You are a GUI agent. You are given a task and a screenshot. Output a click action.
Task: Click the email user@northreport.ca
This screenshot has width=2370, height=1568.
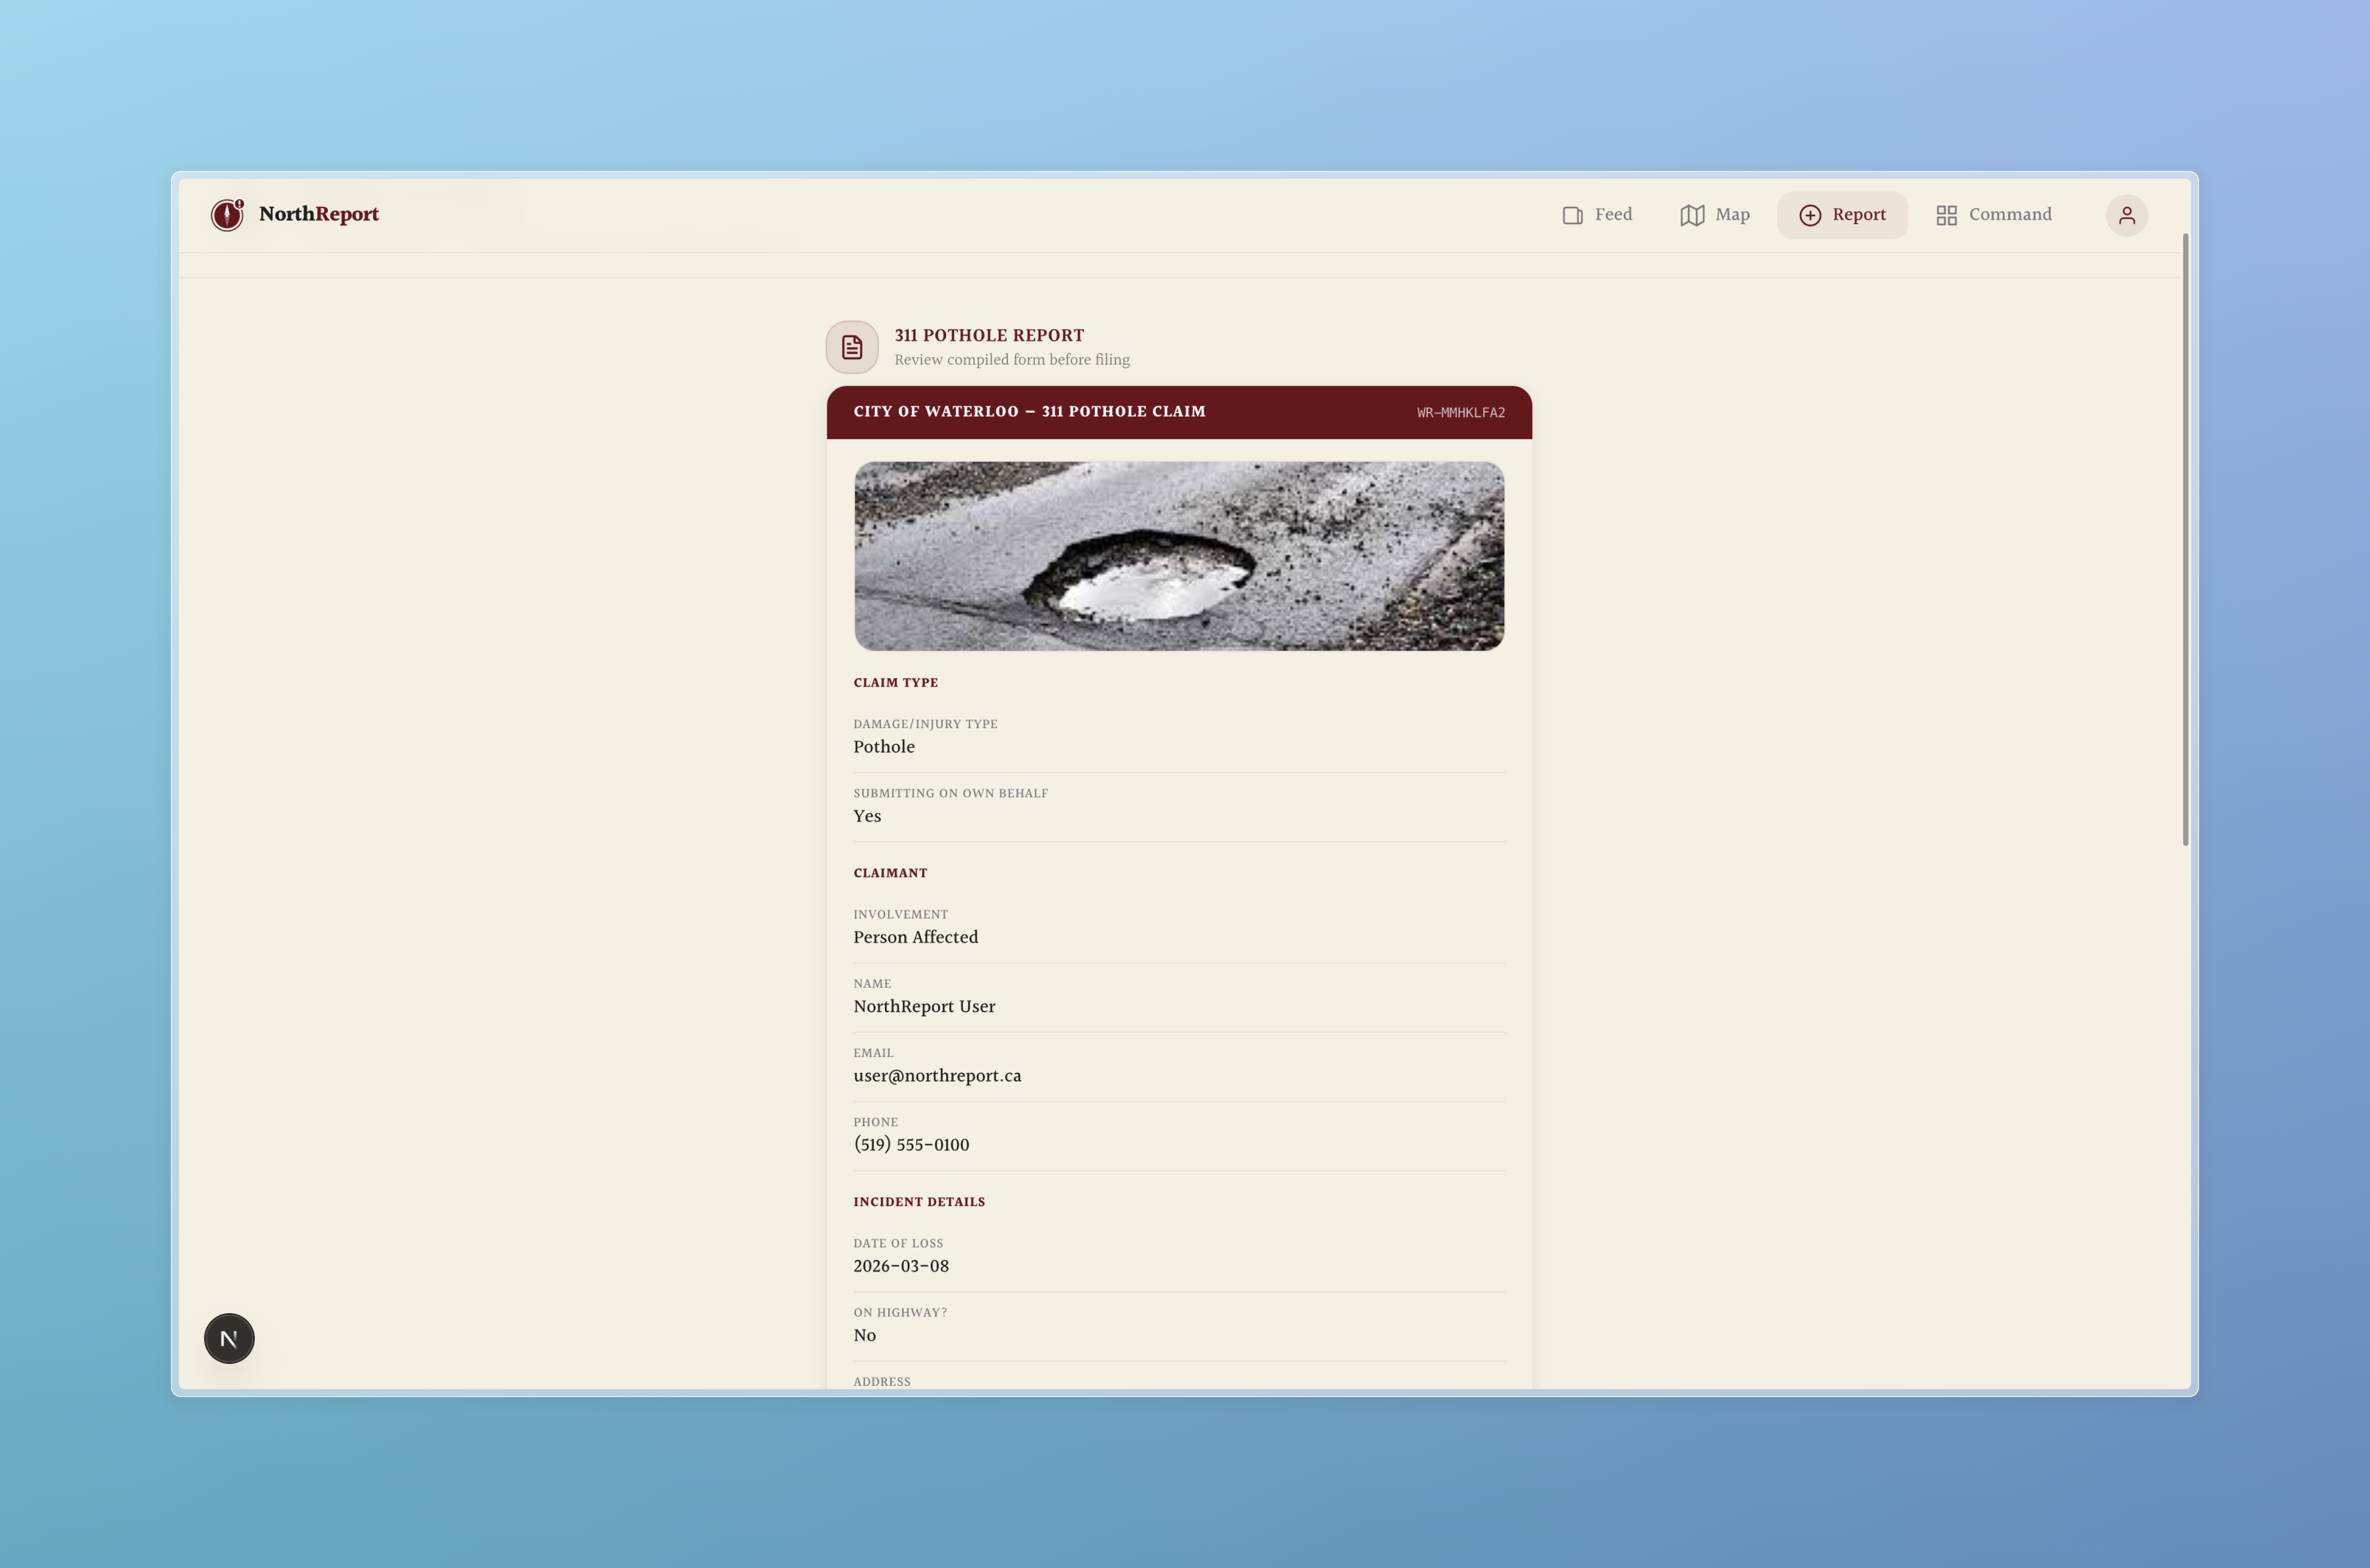tap(937, 1076)
